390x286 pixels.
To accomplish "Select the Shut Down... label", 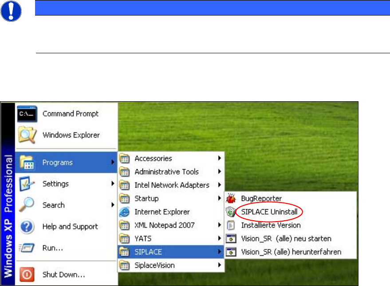I will coord(64,274).
